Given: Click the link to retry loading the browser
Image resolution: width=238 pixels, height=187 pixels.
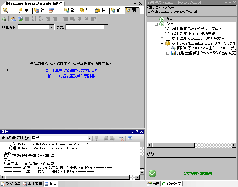Looking at the screenshot, I should (x=71, y=76).
